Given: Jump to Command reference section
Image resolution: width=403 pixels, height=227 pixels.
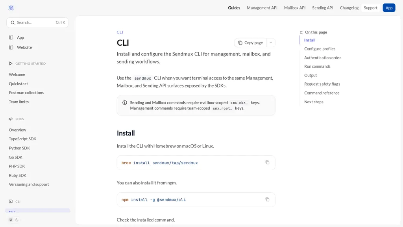Looking at the screenshot, I should coord(322,93).
